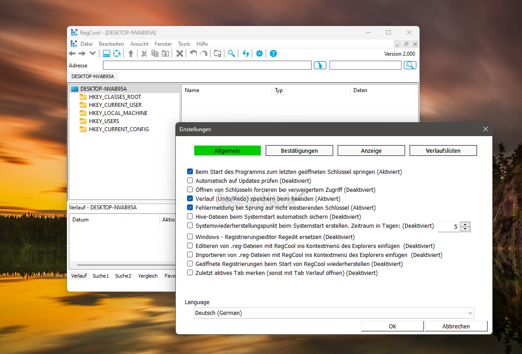The width and height of the screenshot is (522, 354).
Task: Confirm settings with the OK button
Action: [393, 327]
